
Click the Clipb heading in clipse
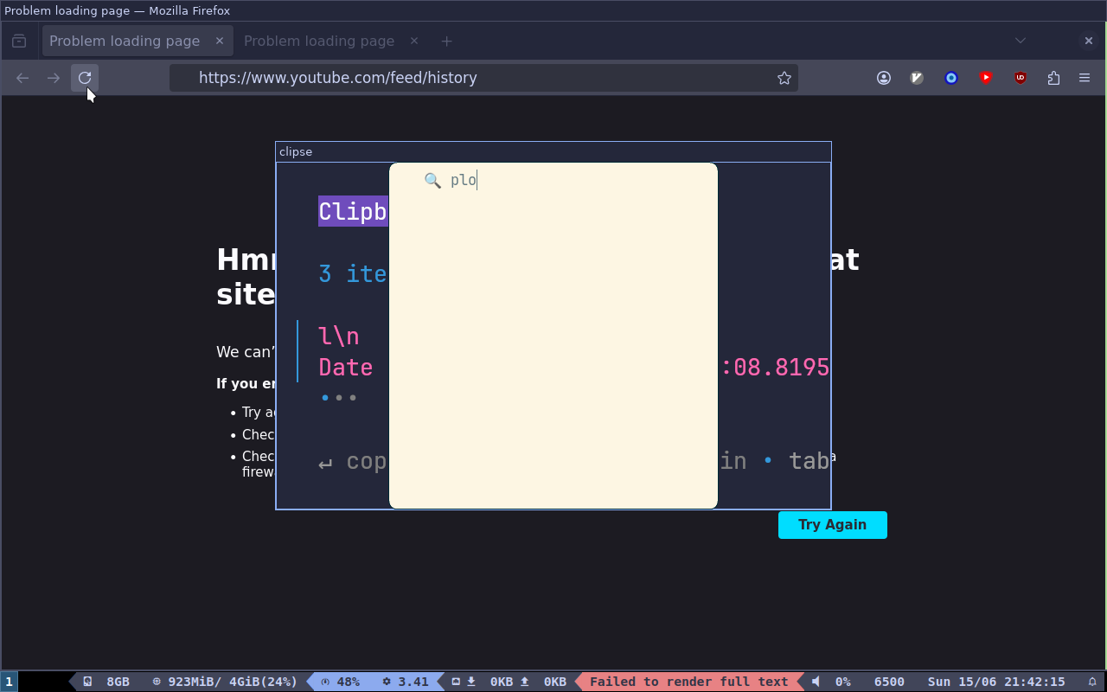(353, 211)
